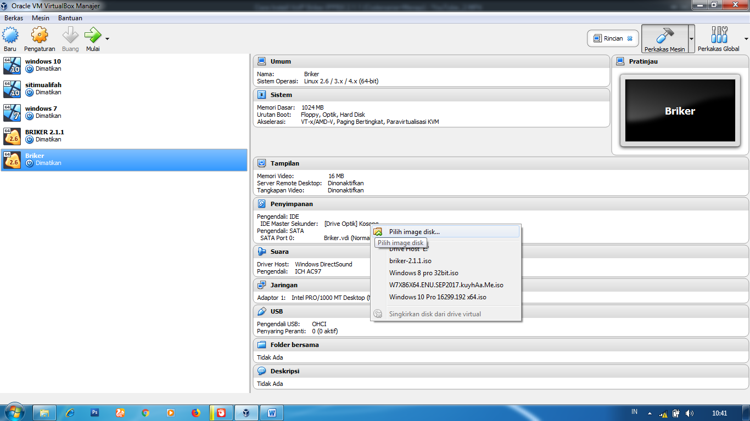Expand the toolbar overflow arrow on far right
This screenshot has width=750, height=421.
[x=746, y=38]
